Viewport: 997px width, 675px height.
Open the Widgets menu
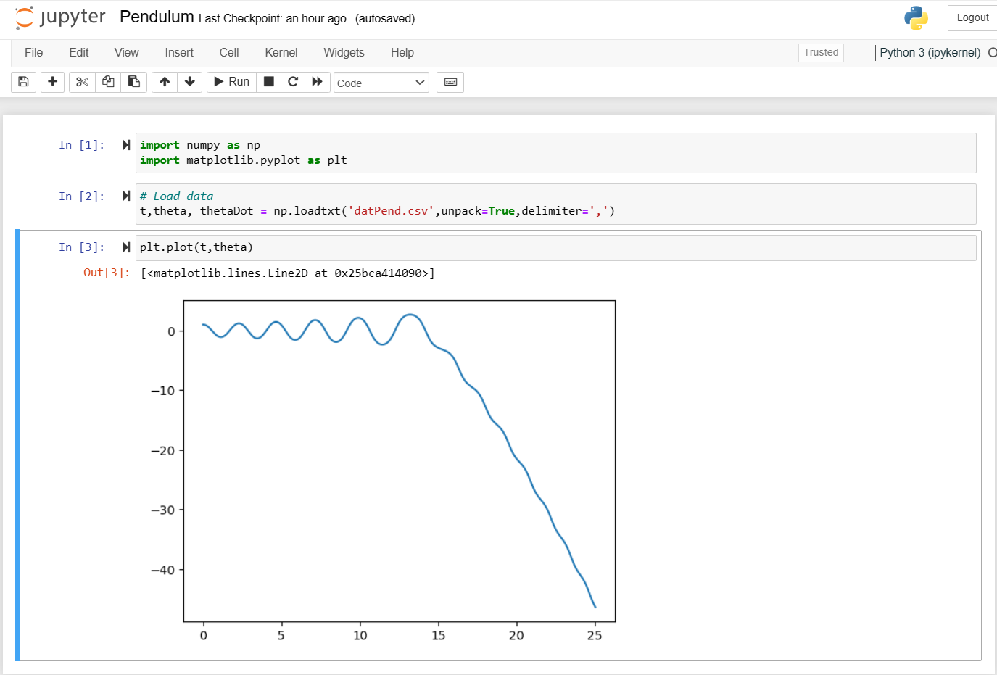[344, 52]
